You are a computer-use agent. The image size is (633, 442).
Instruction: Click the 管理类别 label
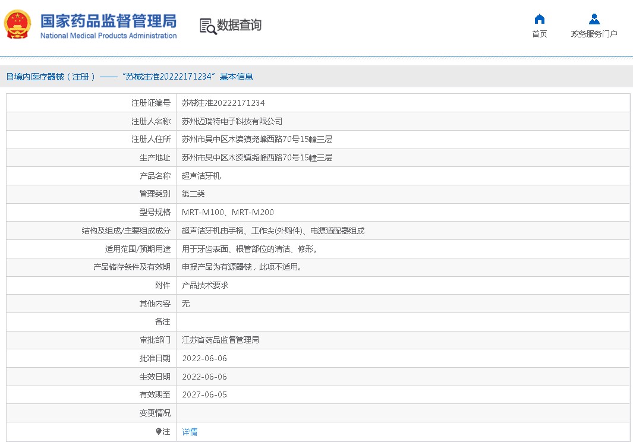155,194
